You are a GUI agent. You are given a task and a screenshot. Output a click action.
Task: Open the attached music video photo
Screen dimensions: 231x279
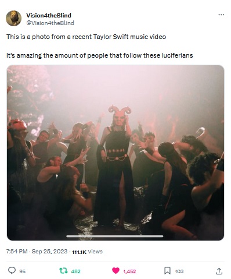click(115, 153)
